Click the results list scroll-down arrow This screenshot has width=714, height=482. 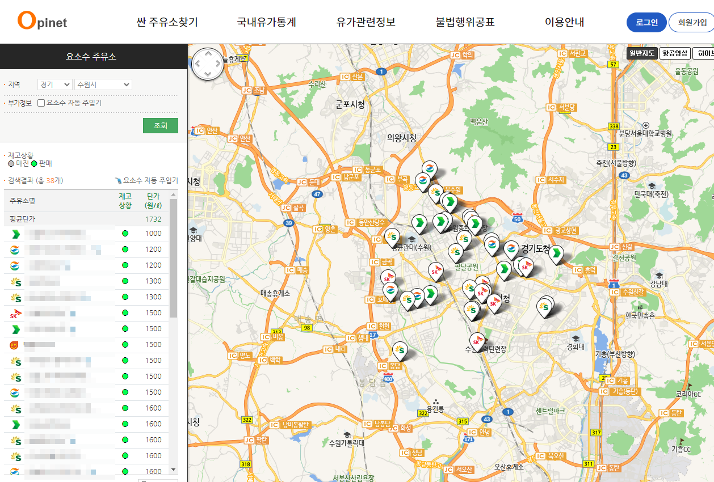173,470
